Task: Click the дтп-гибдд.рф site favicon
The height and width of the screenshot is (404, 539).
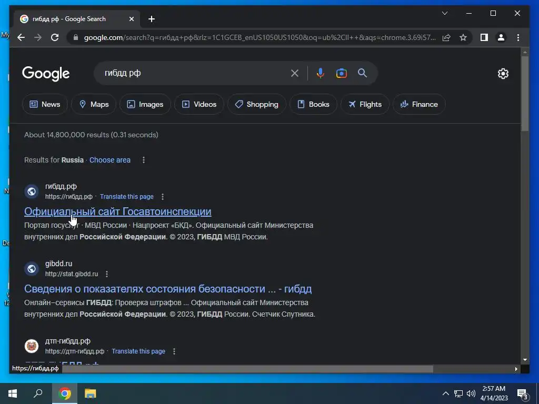Action: click(32, 346)
